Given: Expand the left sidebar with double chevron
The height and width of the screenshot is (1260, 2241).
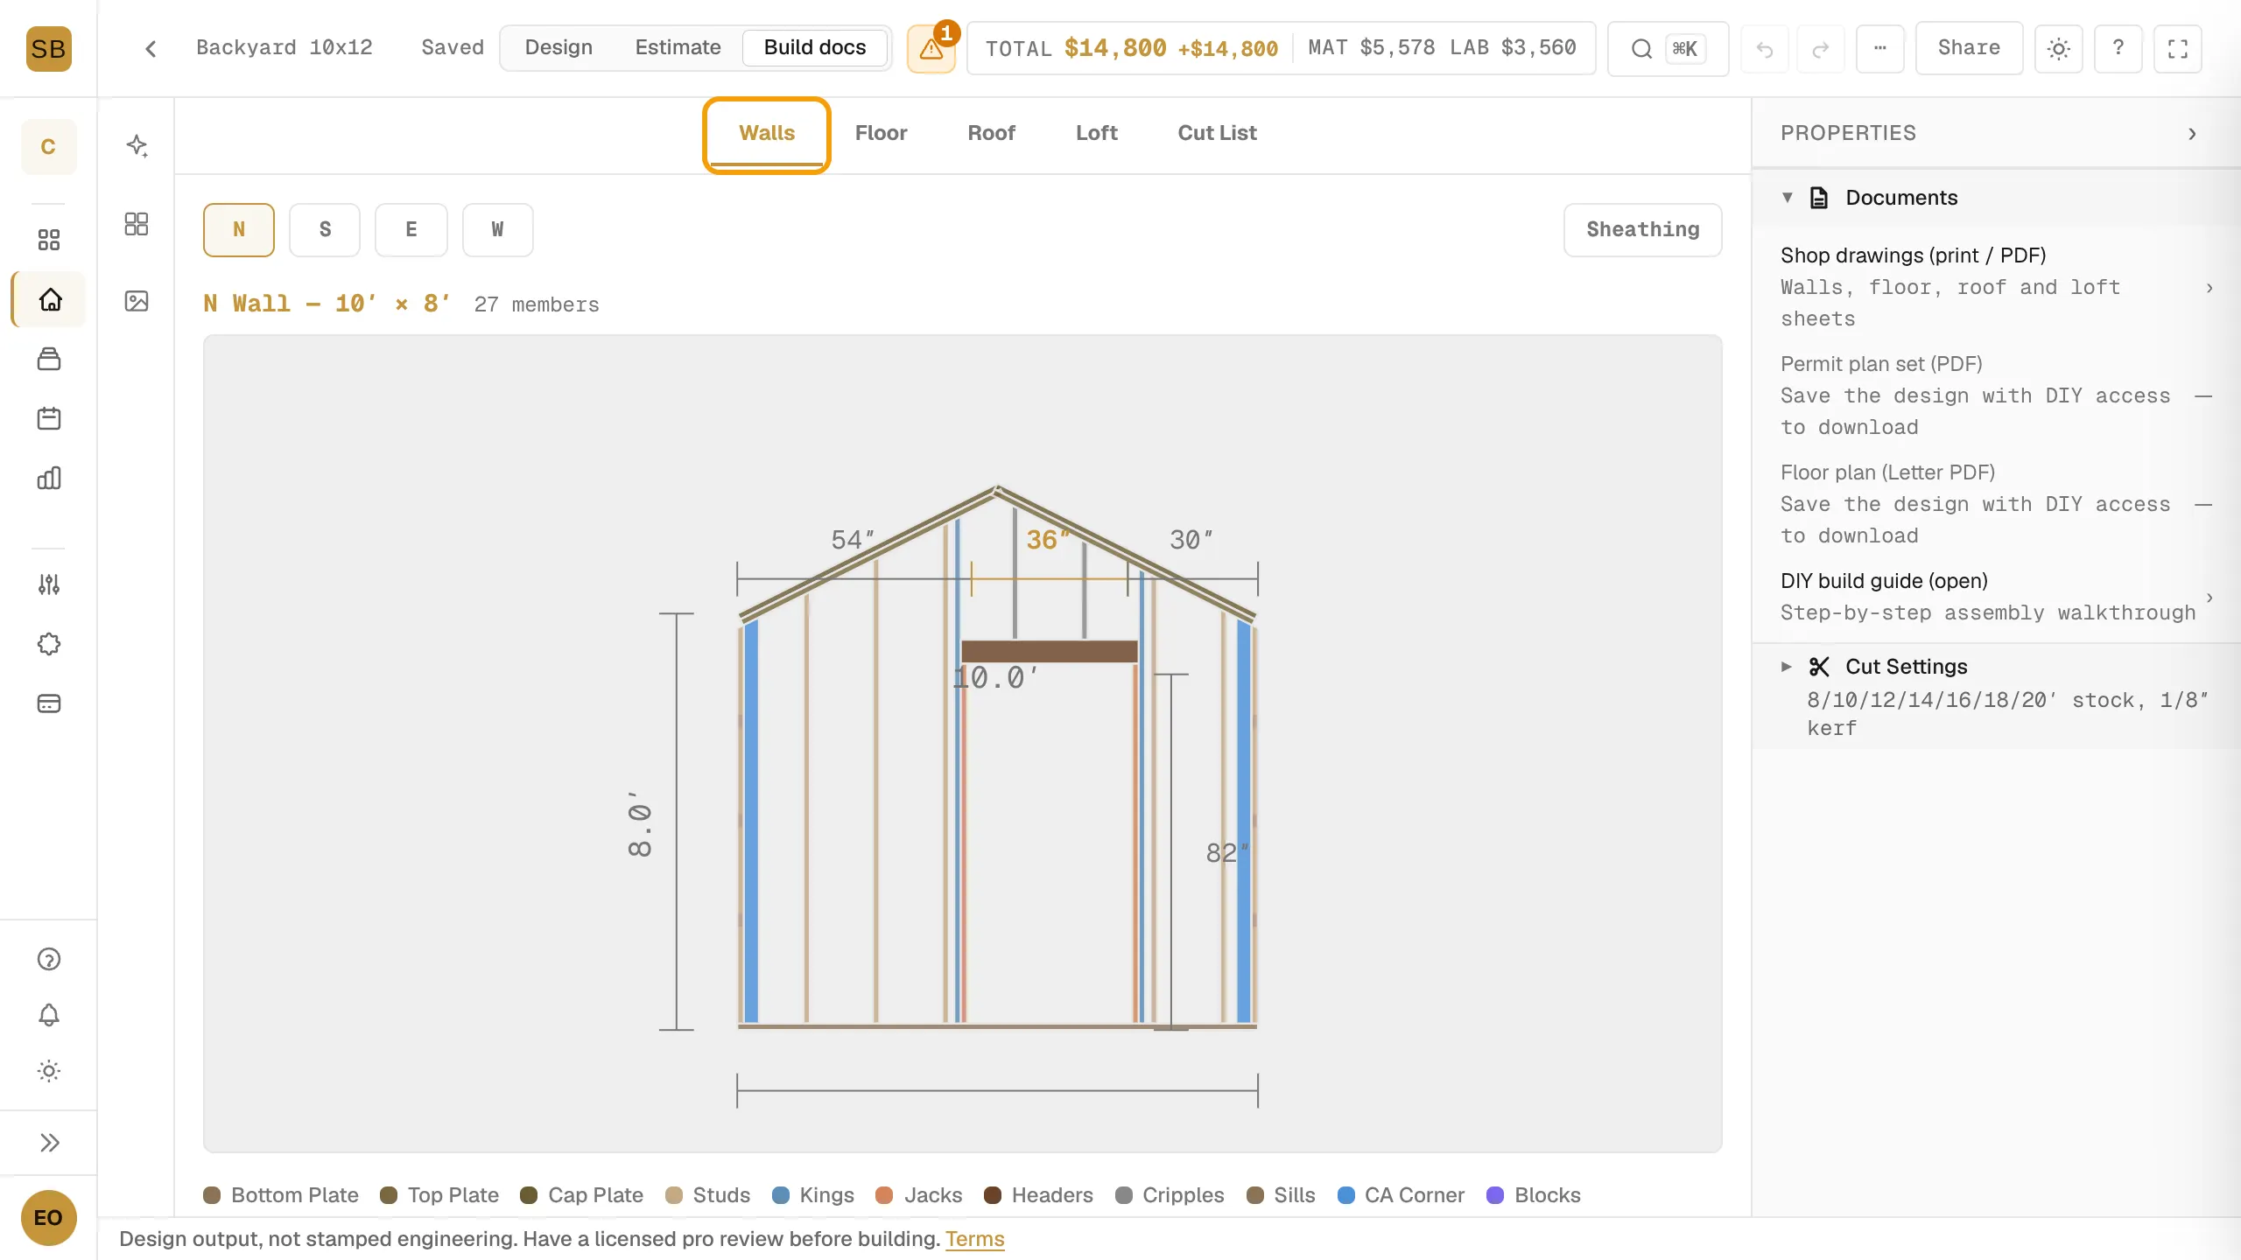Looking at the screenshot, I should [49, 1143].
